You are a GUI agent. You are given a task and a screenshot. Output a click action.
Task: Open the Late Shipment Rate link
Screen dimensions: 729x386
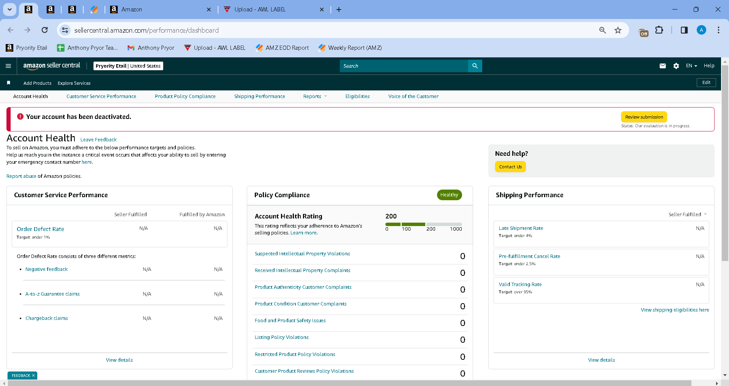click(x=521, y=228)
